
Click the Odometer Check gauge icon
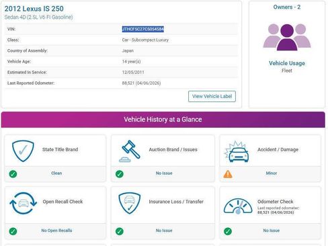[238, 206]
